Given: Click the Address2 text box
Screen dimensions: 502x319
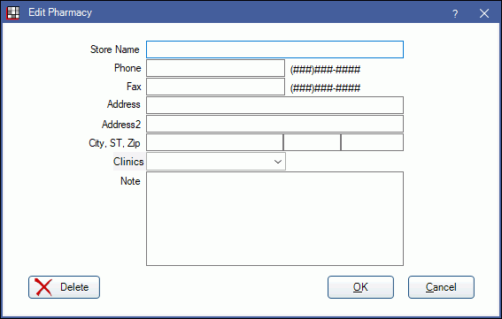Looking at the screenshot, I should [x=274, y=124].
